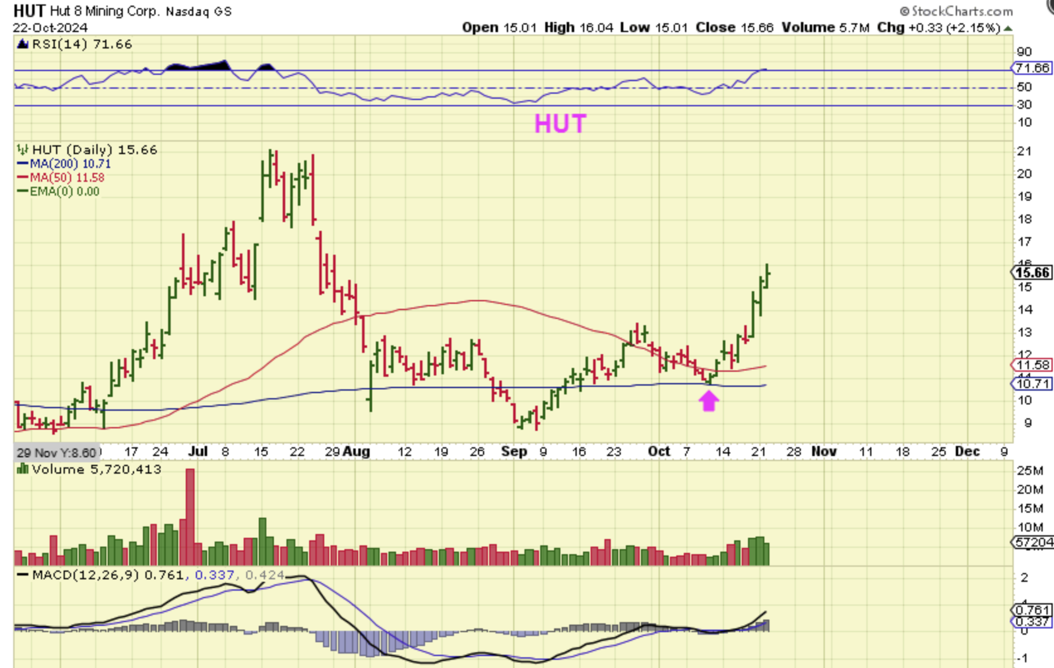Click the 10.71 MA(200) tag on price axis
The width and height of the screenshot is (1054, 668).
[x=1032, y=384]
